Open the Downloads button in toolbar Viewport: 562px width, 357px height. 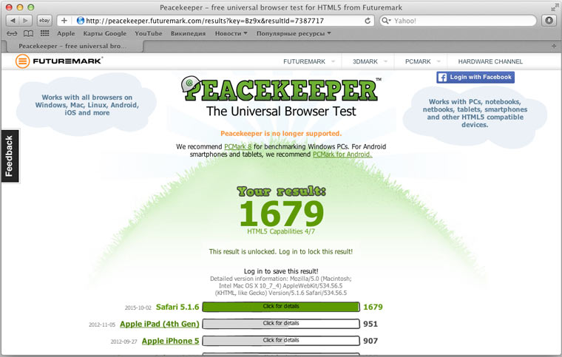pos(549,21)
